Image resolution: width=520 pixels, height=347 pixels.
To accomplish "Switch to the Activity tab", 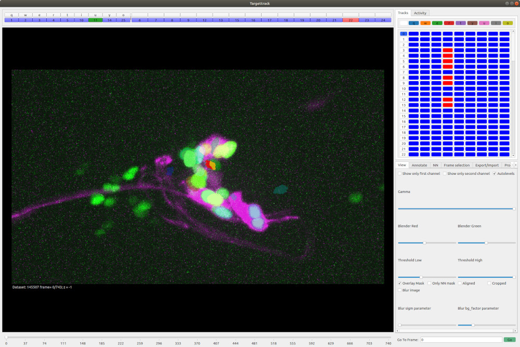I will [x=420, y=13].
